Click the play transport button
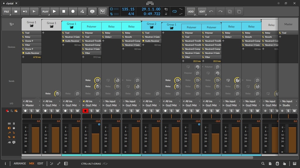The image size is (300, 168). [x=54, y=11]
